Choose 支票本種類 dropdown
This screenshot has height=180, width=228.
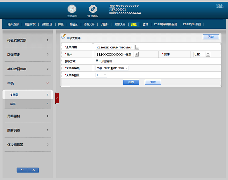point(112,68)
